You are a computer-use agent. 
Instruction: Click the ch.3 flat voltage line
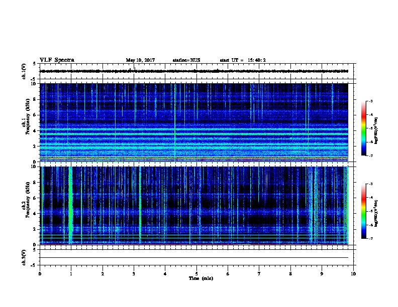point(194,258)
